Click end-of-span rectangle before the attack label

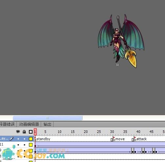(132, 140)
